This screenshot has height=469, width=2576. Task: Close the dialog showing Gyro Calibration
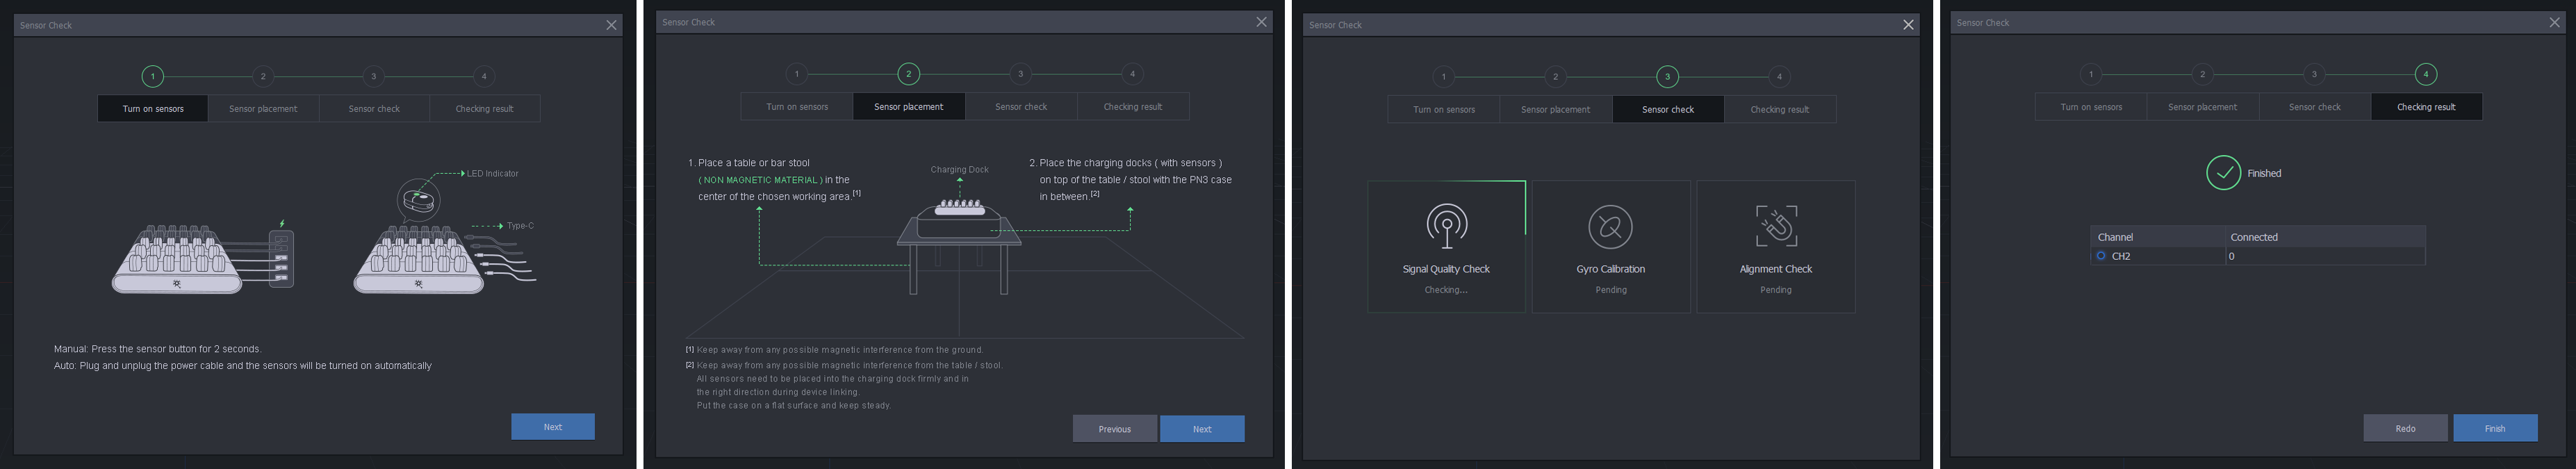pyautogui.click(x=1908, y=25)
